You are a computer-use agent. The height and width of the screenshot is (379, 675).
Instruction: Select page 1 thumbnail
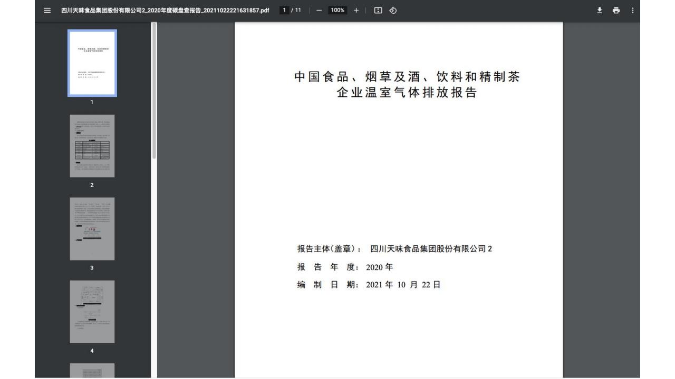coord(92,63)
